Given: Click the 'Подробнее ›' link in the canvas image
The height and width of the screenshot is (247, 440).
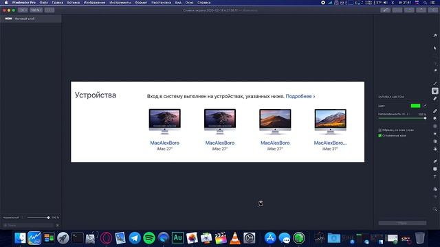Looking at the screenshot, I should coord(300,96).
